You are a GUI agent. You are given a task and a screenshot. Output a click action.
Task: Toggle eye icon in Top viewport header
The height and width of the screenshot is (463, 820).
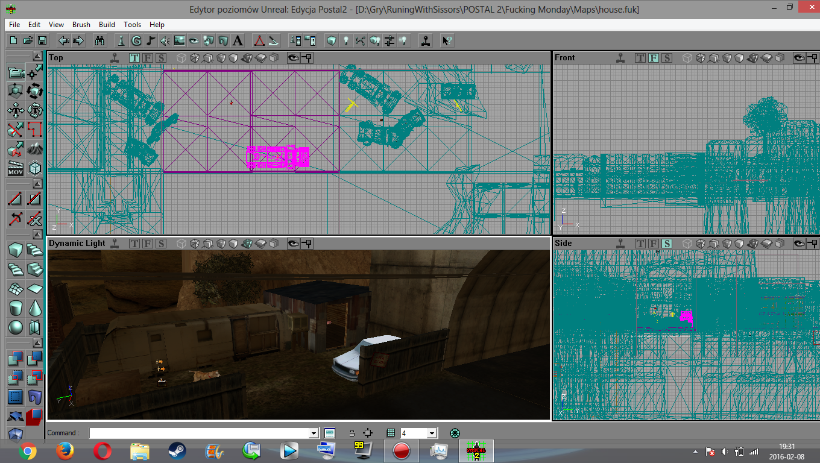pos(293,58)
